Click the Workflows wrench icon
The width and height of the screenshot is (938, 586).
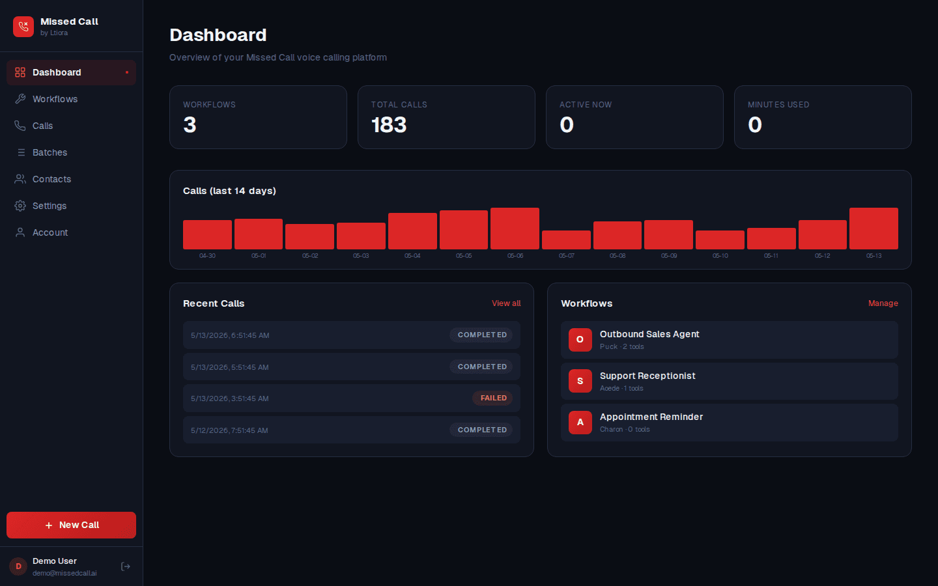pyautogui.click(x=20, y=99)
